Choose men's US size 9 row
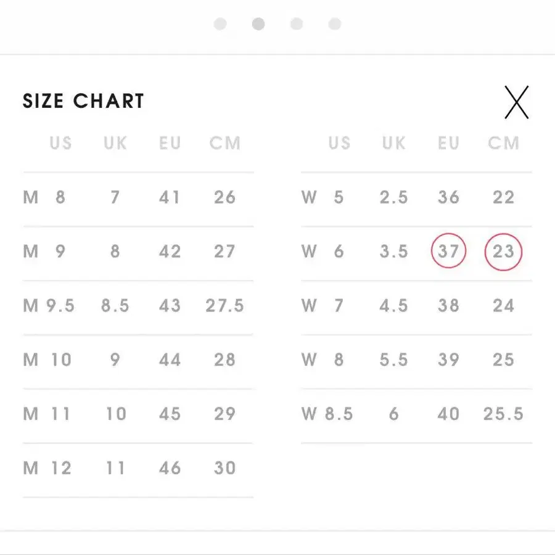This screenshot has width=555, height=555. 138,252
